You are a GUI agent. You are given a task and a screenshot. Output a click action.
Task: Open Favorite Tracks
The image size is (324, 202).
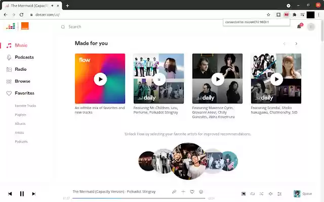point(25,106)
